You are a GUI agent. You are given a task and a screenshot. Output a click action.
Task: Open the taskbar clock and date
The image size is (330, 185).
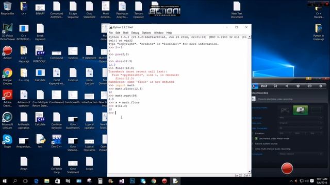[322, 181]
